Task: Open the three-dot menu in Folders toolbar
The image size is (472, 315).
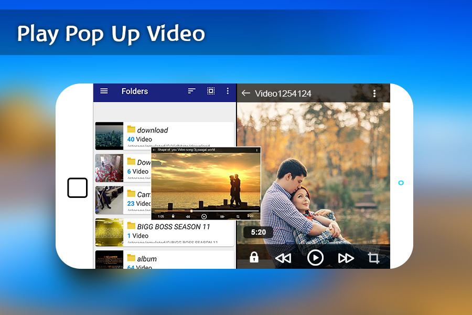Action: click(228, 91)
